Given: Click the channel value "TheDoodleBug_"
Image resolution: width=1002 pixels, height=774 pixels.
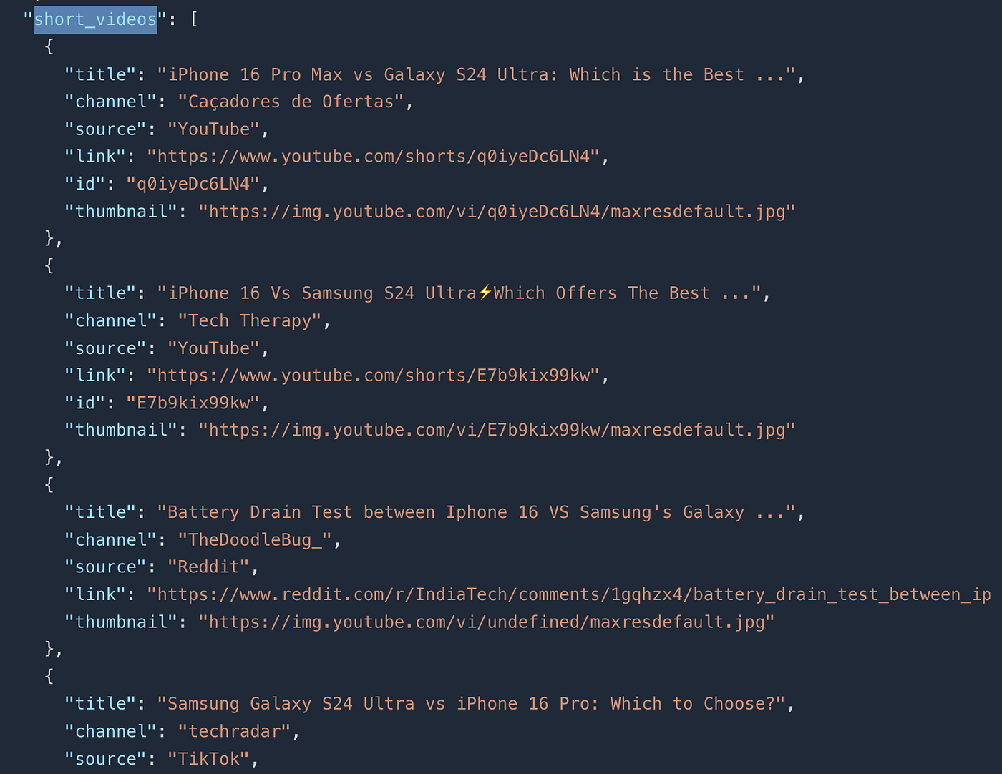Looking at the screenshot, I should coord(256,539).
